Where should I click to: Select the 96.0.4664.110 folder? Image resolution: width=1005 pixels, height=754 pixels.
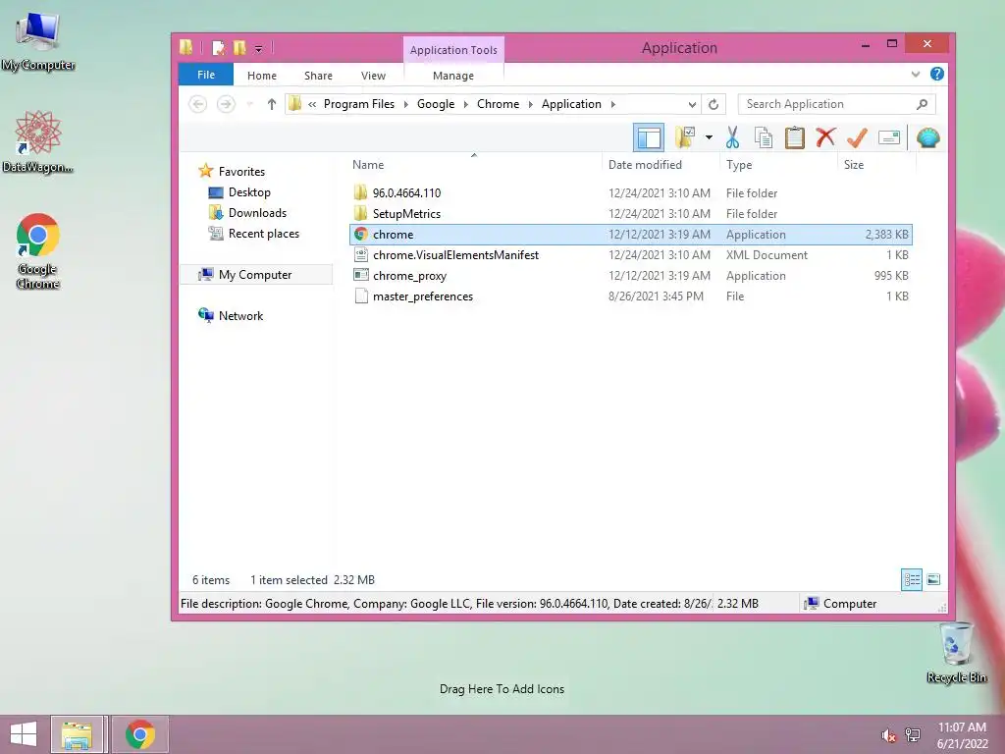click(631, 193)
